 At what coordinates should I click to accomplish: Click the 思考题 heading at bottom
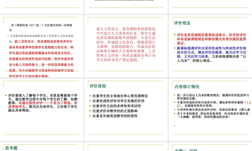pyautogui.click(x=11, y=148)
